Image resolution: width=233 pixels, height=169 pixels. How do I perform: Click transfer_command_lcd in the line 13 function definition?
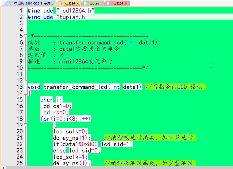coord(75,87)
